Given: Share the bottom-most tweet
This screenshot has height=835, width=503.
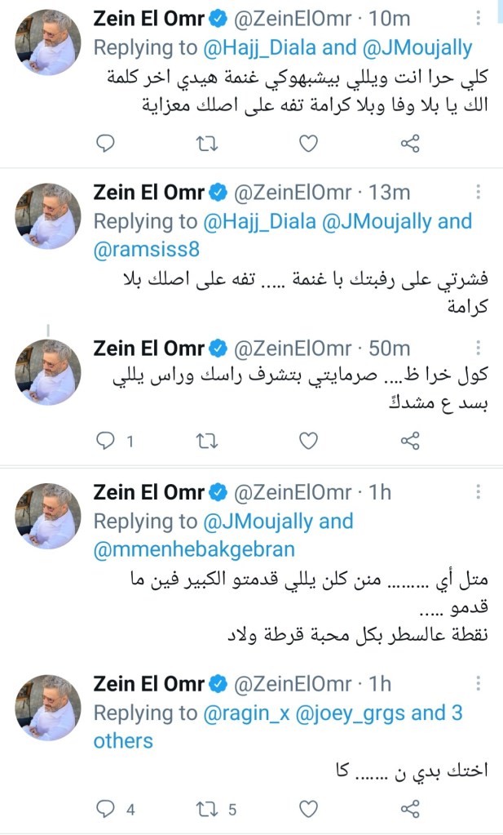Looking at the screenshot, I should point(409,808).
